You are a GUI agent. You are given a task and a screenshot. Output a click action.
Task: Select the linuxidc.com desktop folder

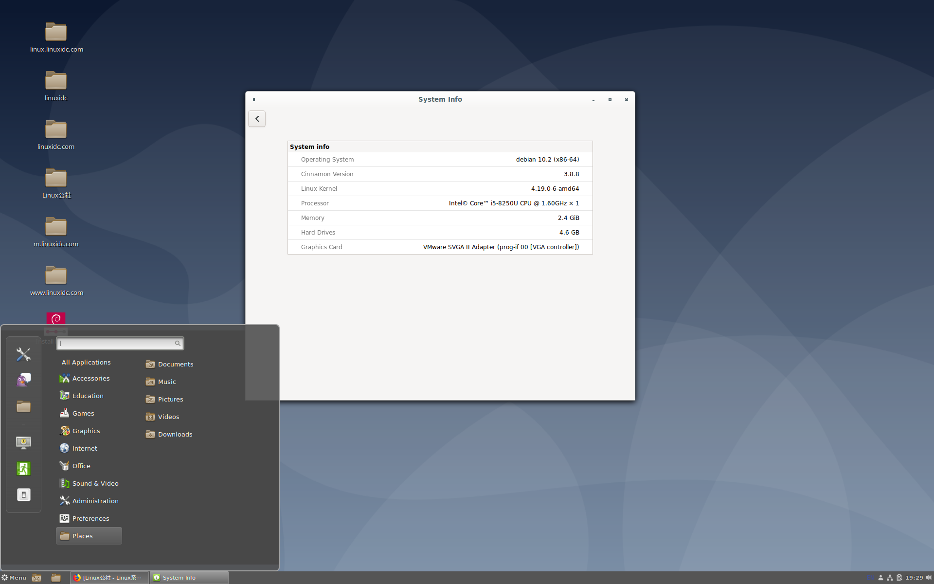(x=56, y=135)
